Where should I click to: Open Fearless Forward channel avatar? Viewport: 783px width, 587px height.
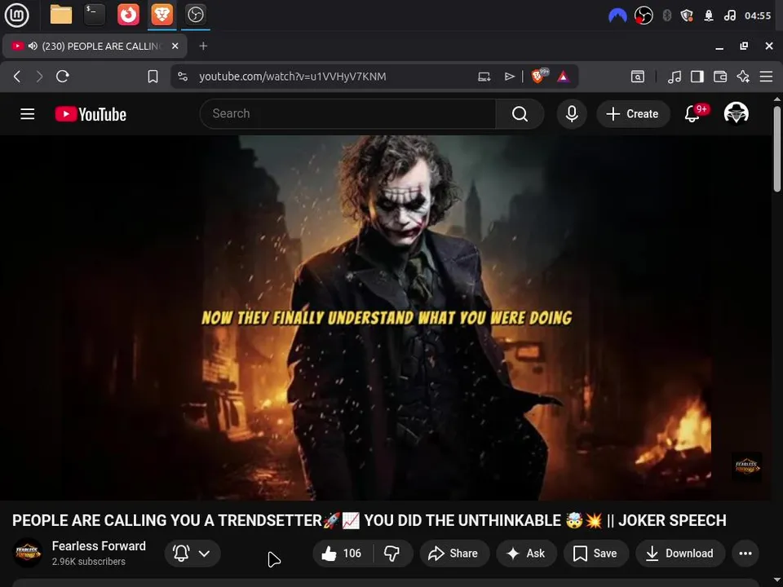point(27,553)
